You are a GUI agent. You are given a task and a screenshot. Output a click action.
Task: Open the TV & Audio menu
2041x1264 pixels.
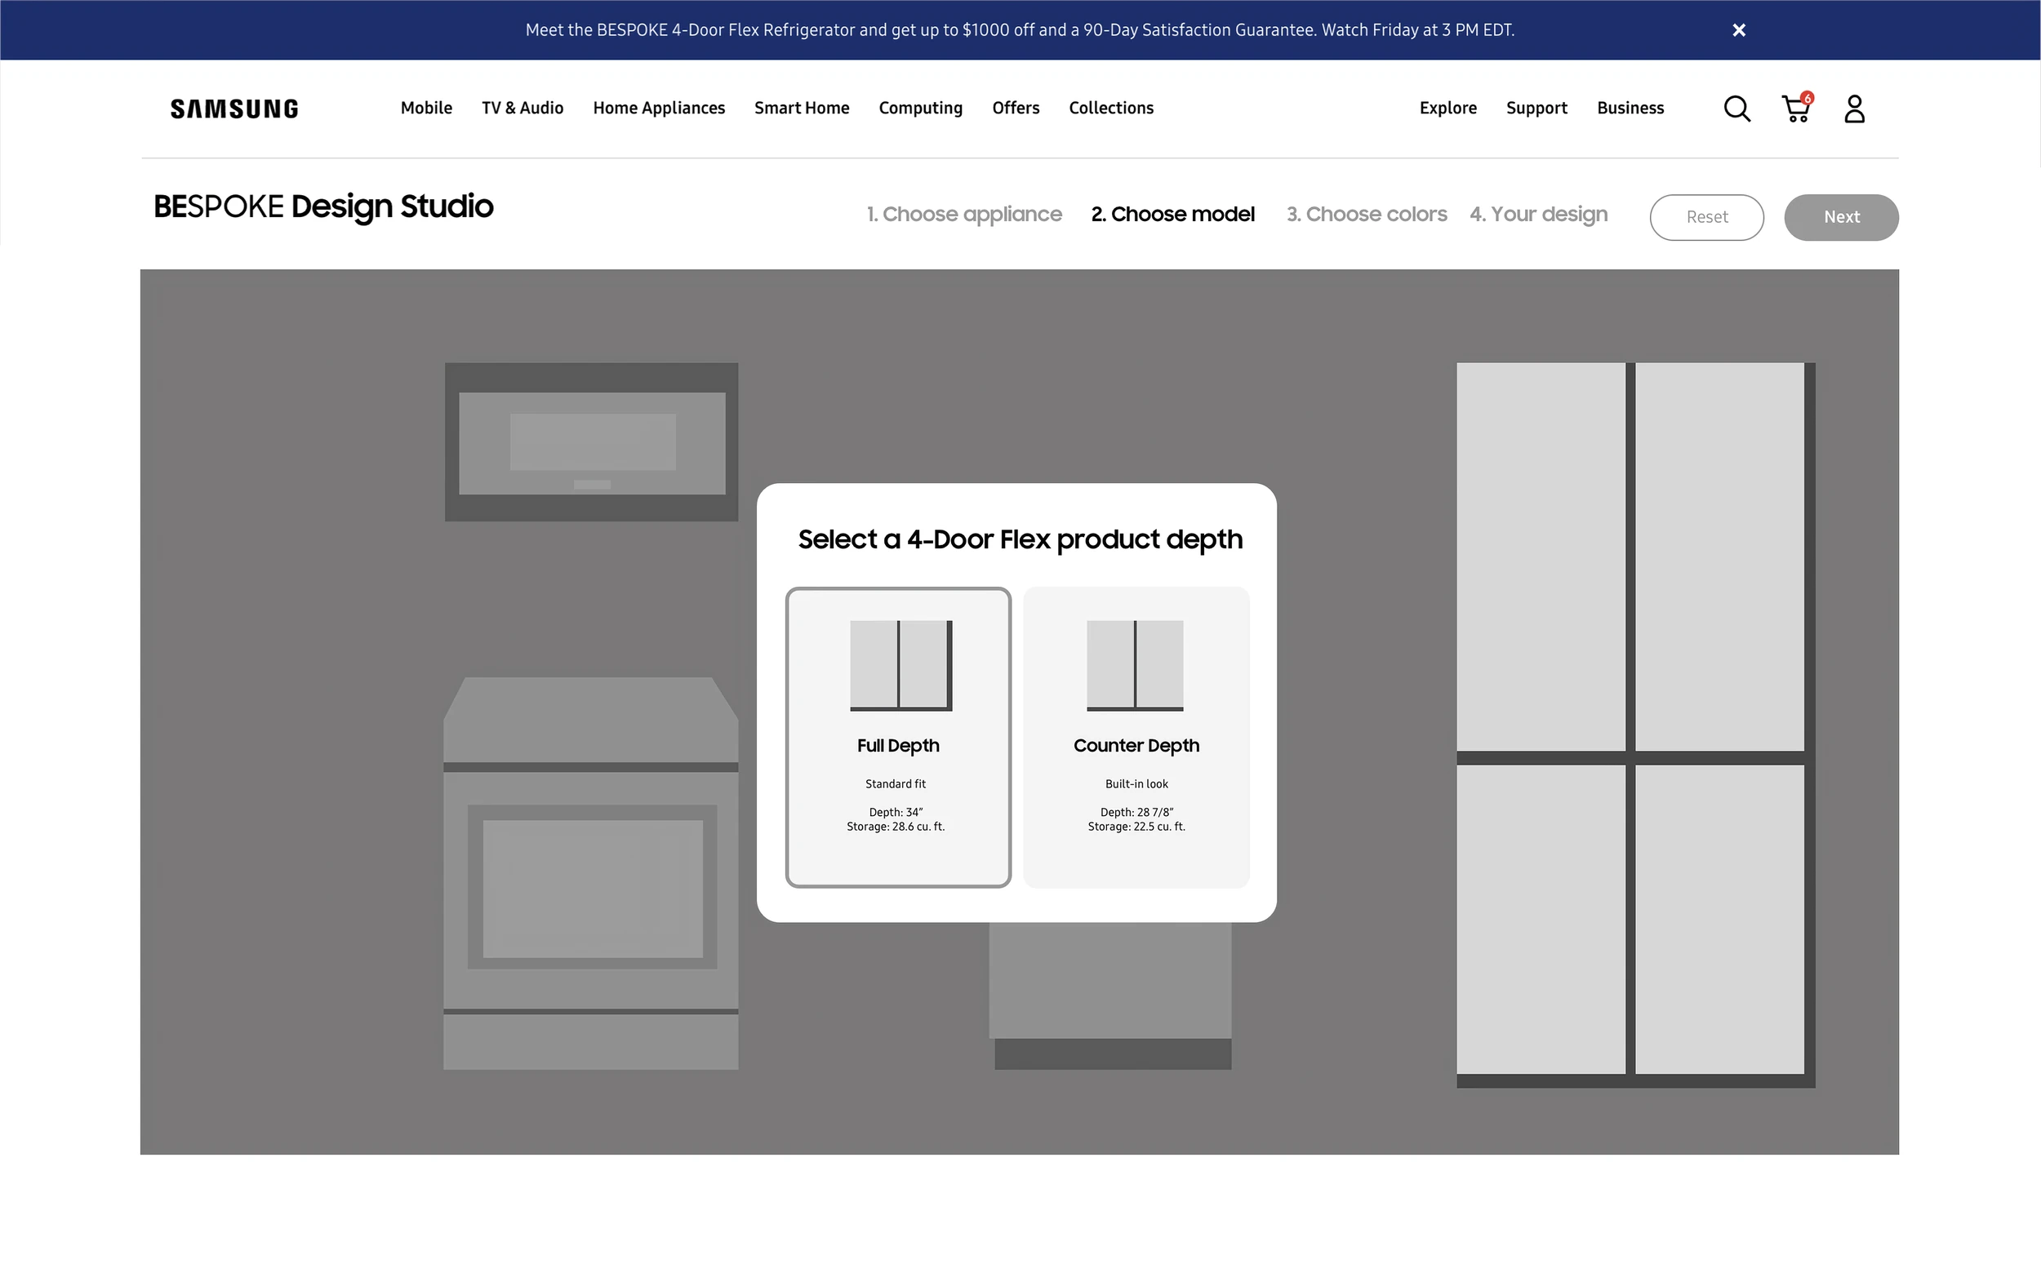(x=522, y=108)
